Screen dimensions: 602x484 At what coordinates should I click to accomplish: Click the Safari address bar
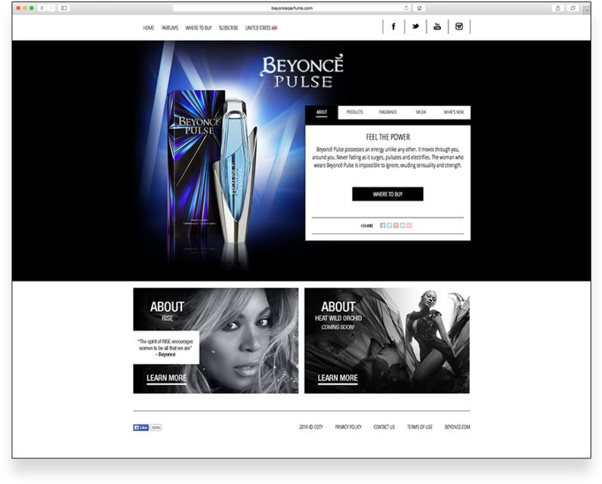(x=292, y=8)
